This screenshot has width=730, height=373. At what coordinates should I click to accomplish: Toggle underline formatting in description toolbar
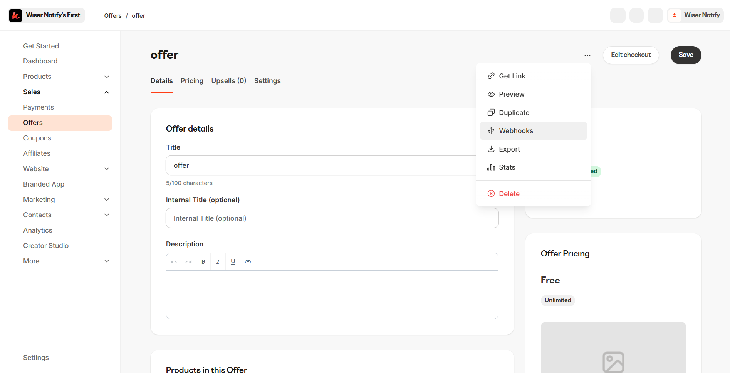(x=233, y=262)
